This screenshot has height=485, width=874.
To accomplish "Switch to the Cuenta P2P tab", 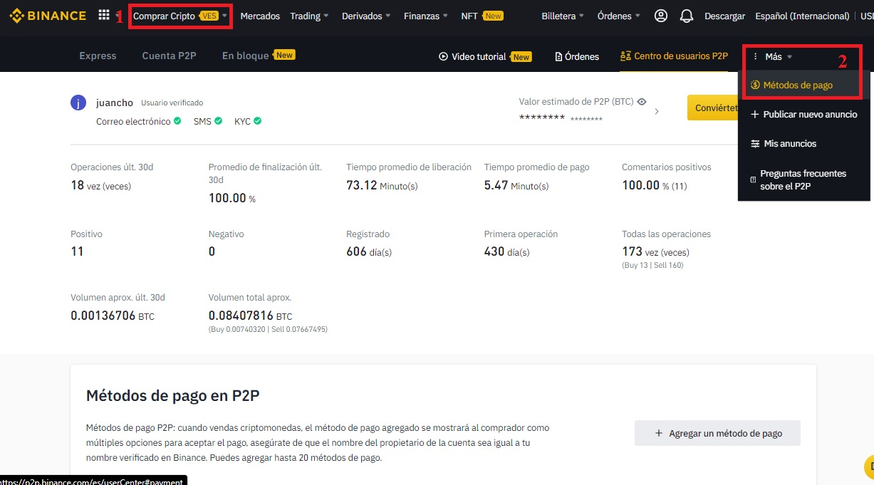I will pyautogui.click(x=169, y=56).
